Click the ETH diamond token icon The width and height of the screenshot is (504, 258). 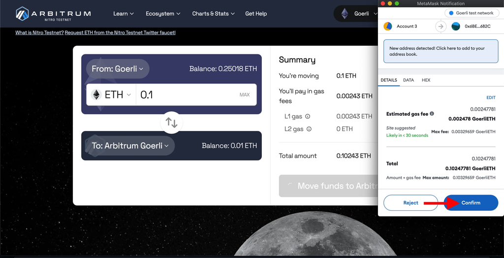coord(96,95)
